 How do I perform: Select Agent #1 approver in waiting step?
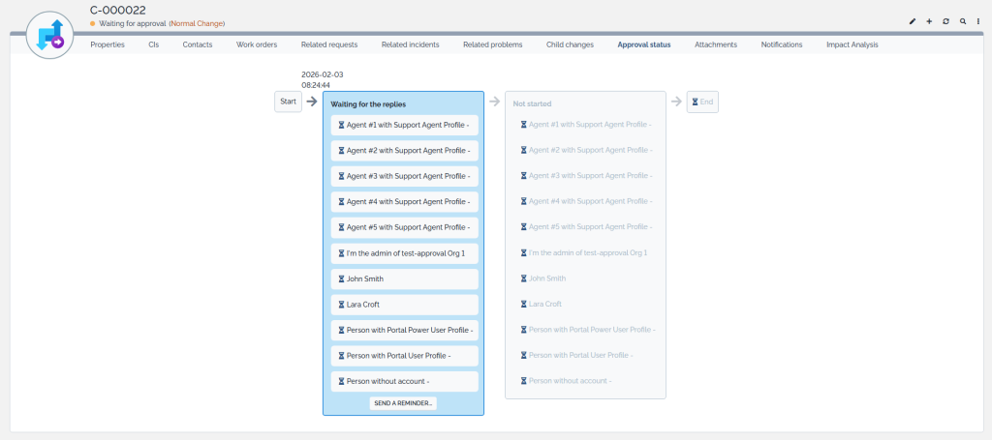pos(405,125)
